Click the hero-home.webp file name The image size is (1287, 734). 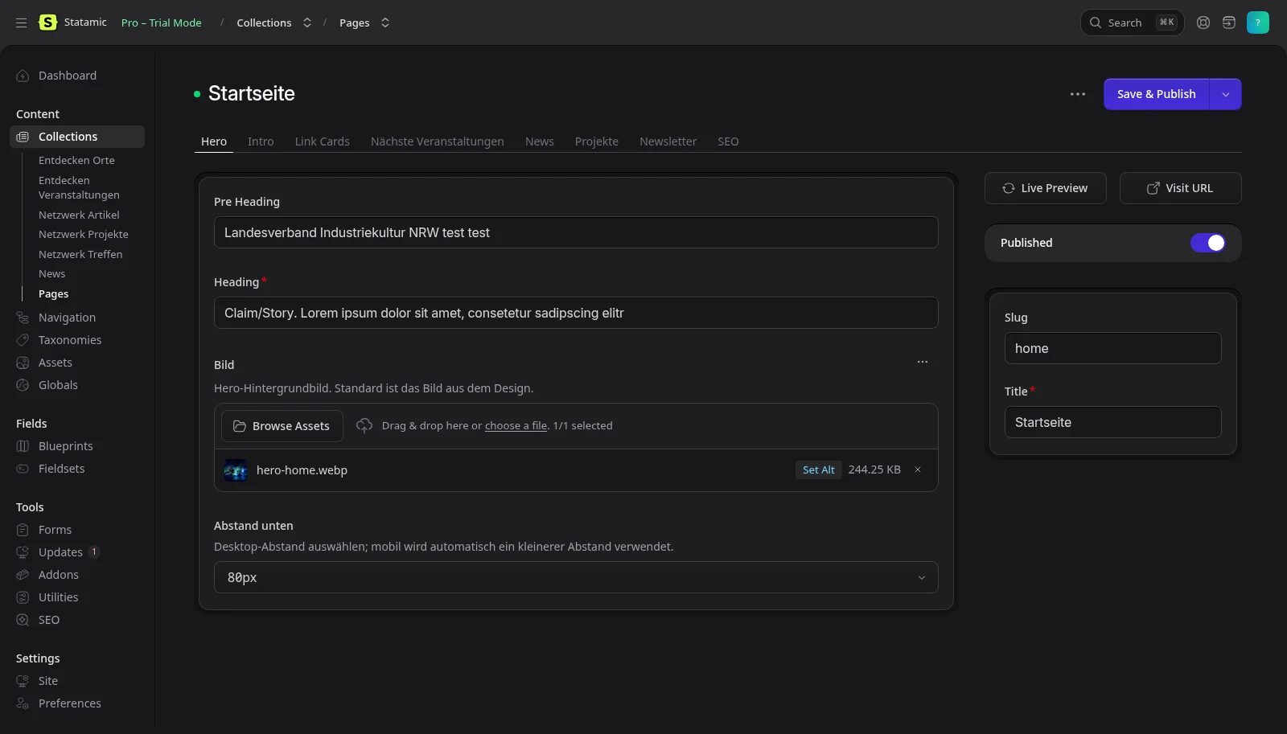[x=302, y=470]
